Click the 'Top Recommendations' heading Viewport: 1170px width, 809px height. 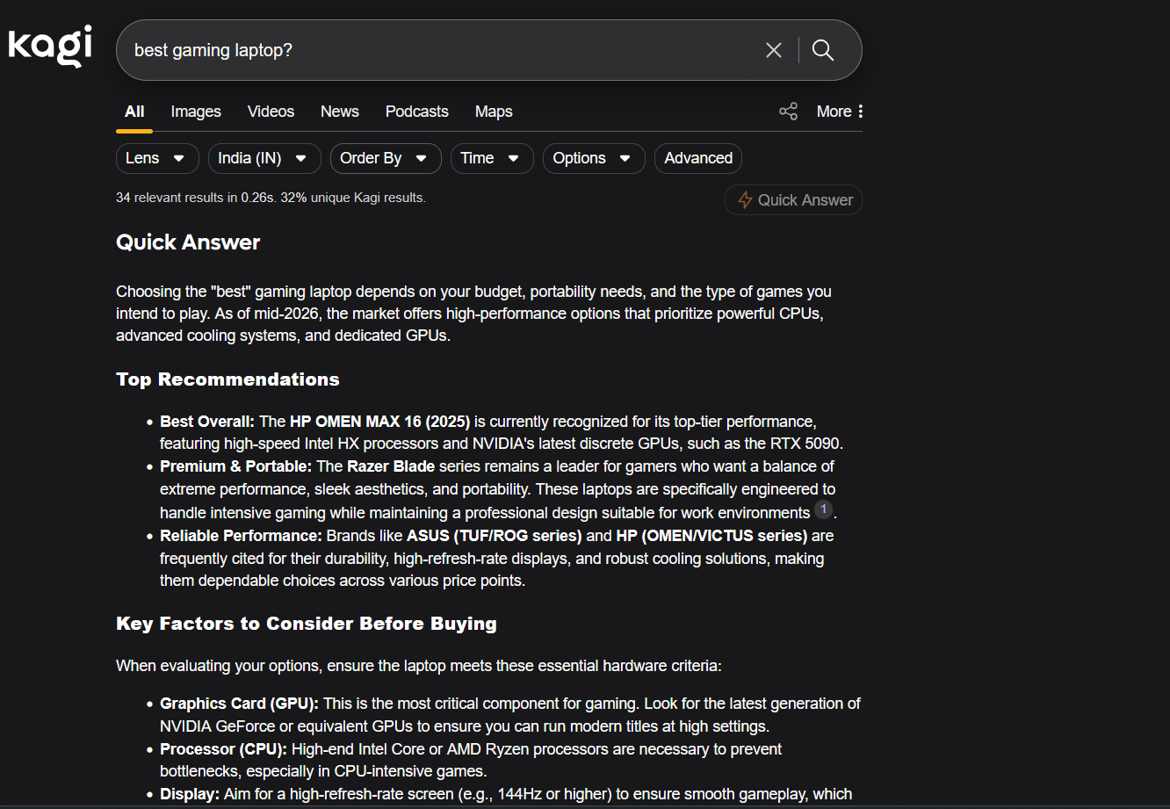[227, 379]
